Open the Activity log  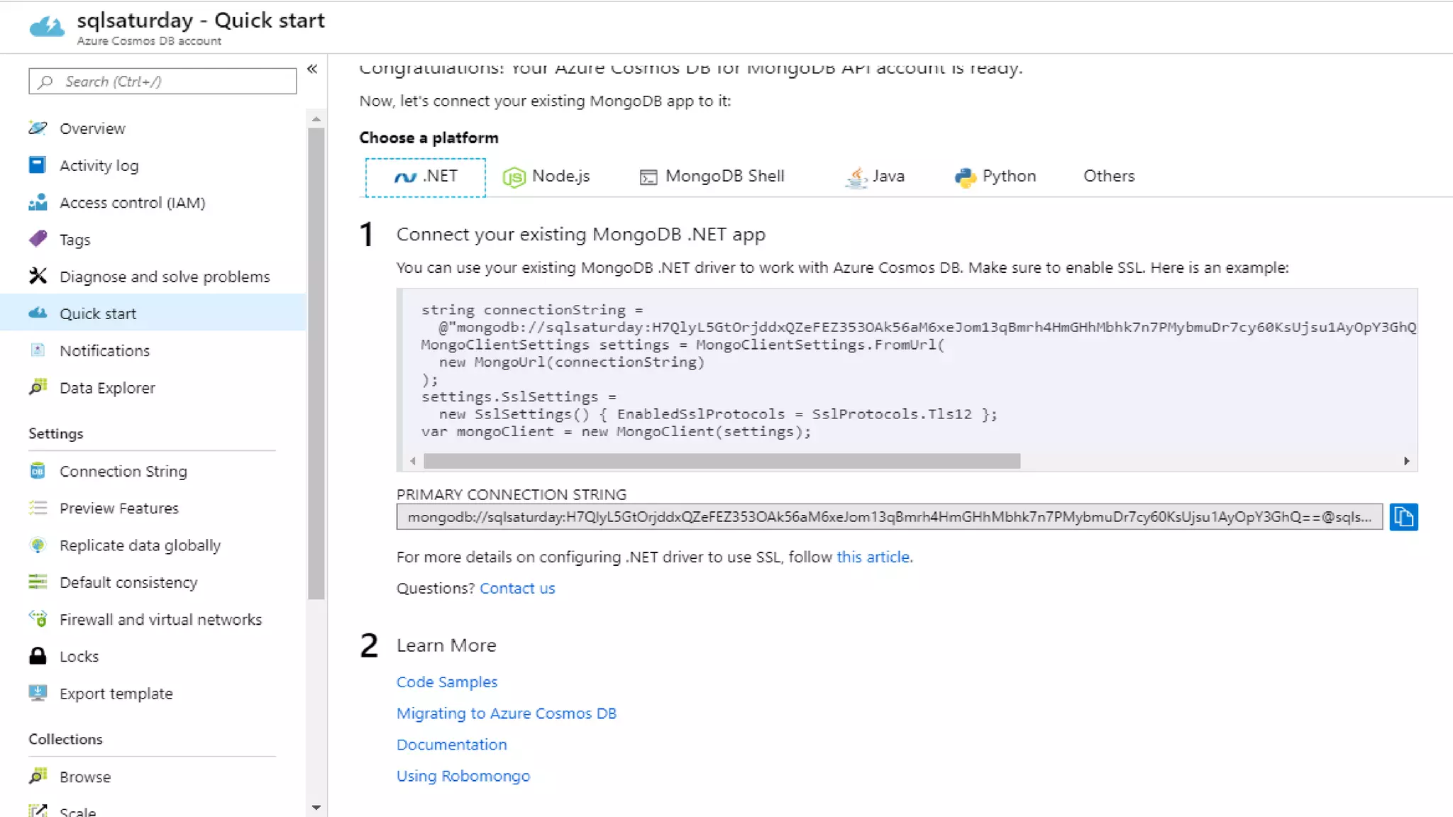click(x=99, y=165)
